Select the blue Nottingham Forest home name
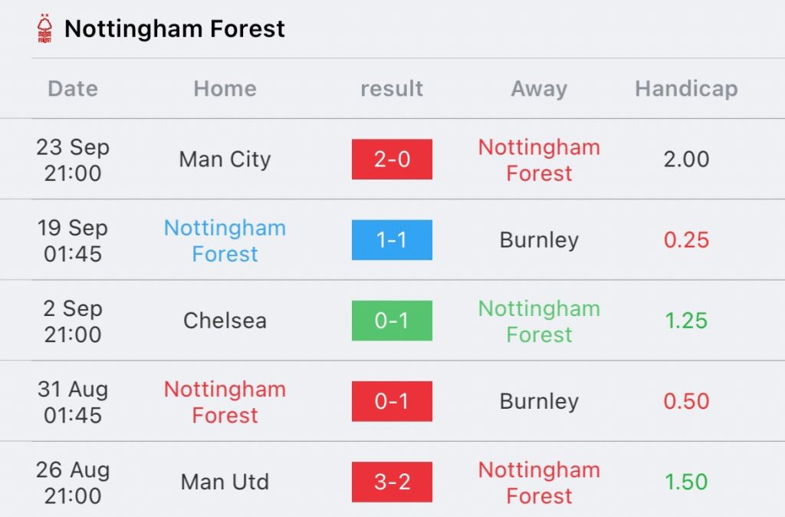Image resolution: width=785 pixels, height=517 pixels. 225,240
